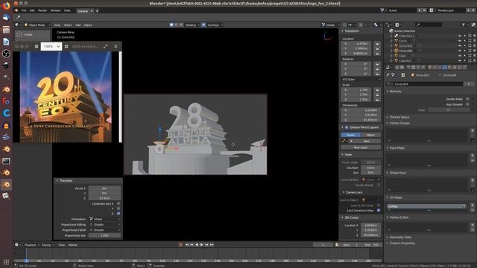Open the viewport Add menu
This screenshot has width=477, height=268.
point(78,25)
